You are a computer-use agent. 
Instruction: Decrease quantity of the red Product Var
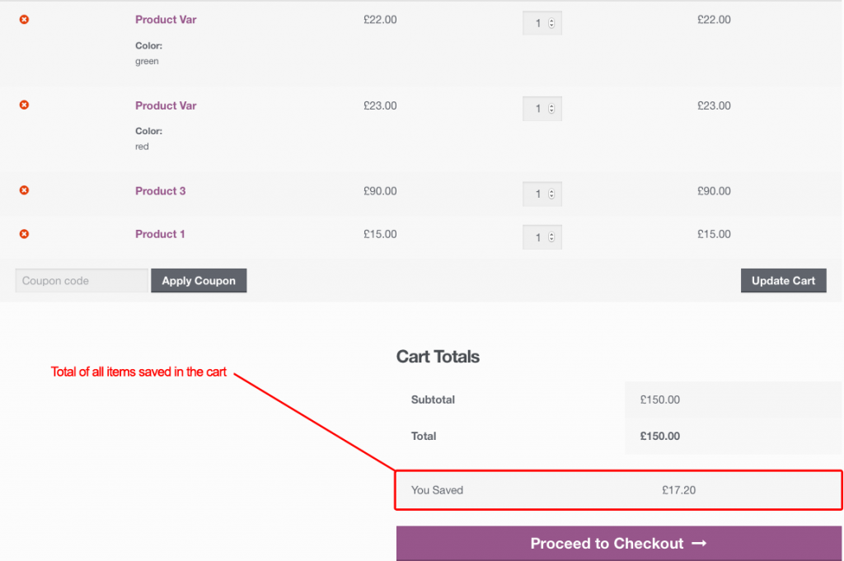(552, 111)
